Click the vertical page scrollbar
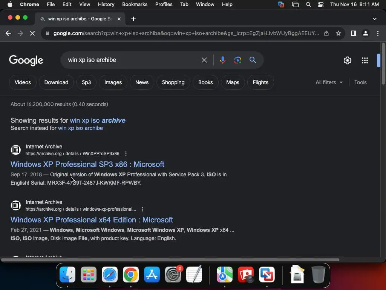This screenshot has height=290, width=386. (x=383, y=64)
